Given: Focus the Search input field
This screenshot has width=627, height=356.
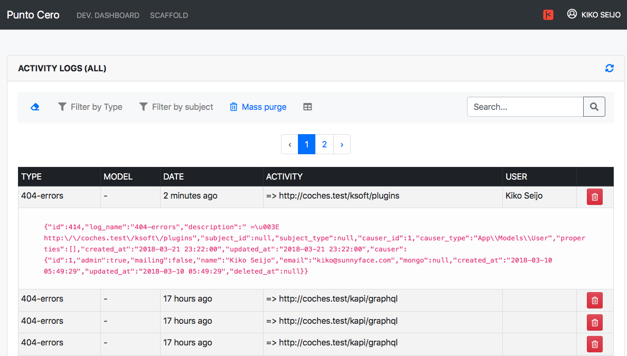Looking at the screenshot, I should (525, 107).
